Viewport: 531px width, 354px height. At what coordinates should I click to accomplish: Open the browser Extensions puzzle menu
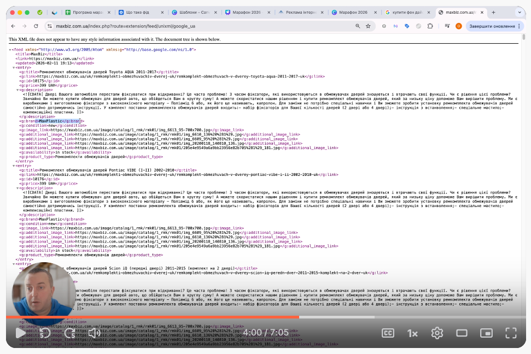pos(430,26)
